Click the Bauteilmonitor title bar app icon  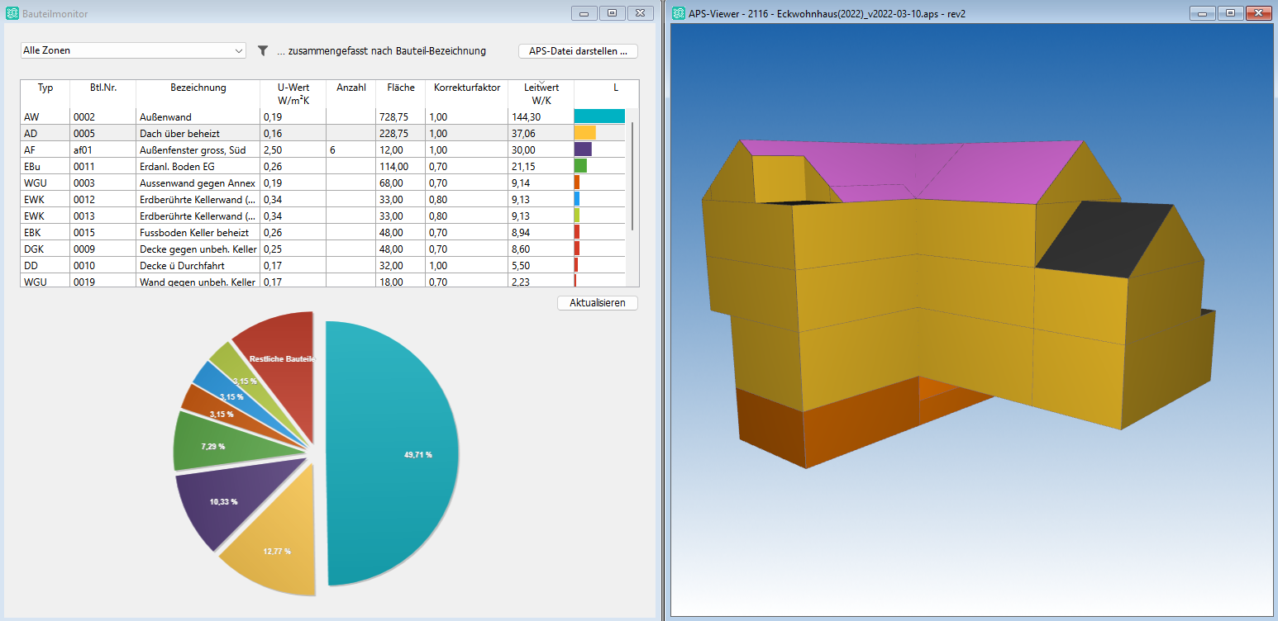12,14
